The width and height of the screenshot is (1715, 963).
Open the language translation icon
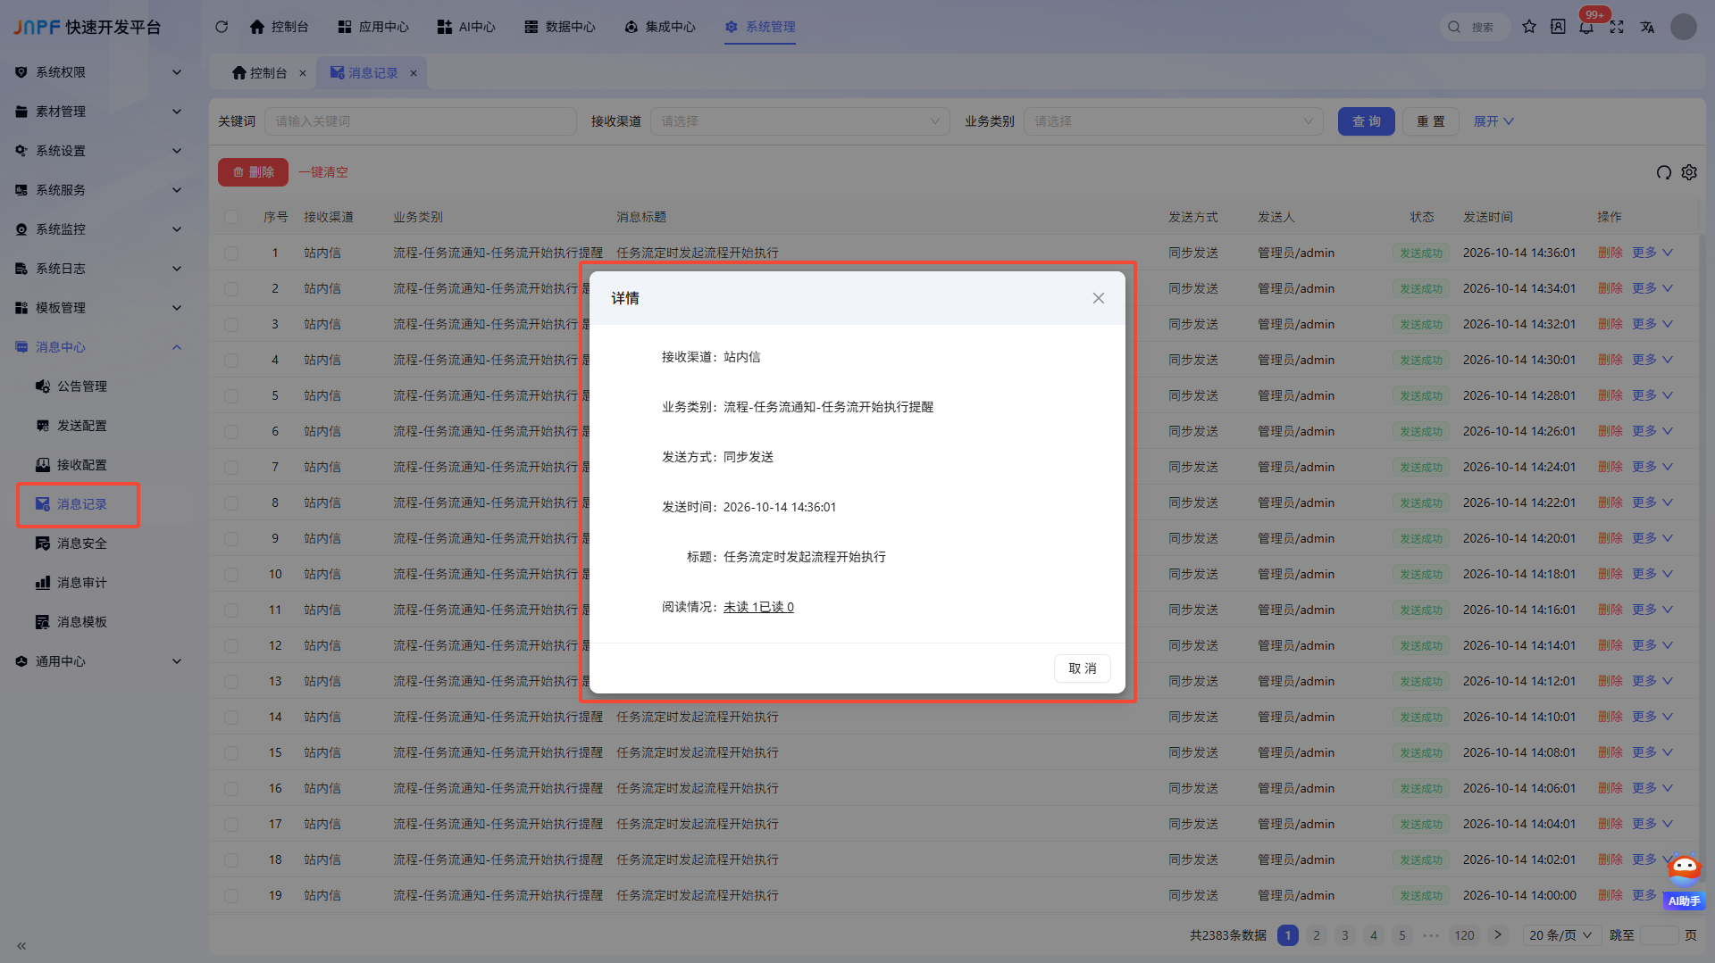1647,27
